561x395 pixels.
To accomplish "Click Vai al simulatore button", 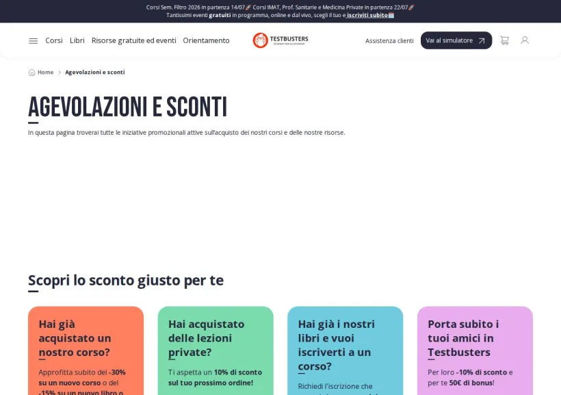I will pos(456,40).
